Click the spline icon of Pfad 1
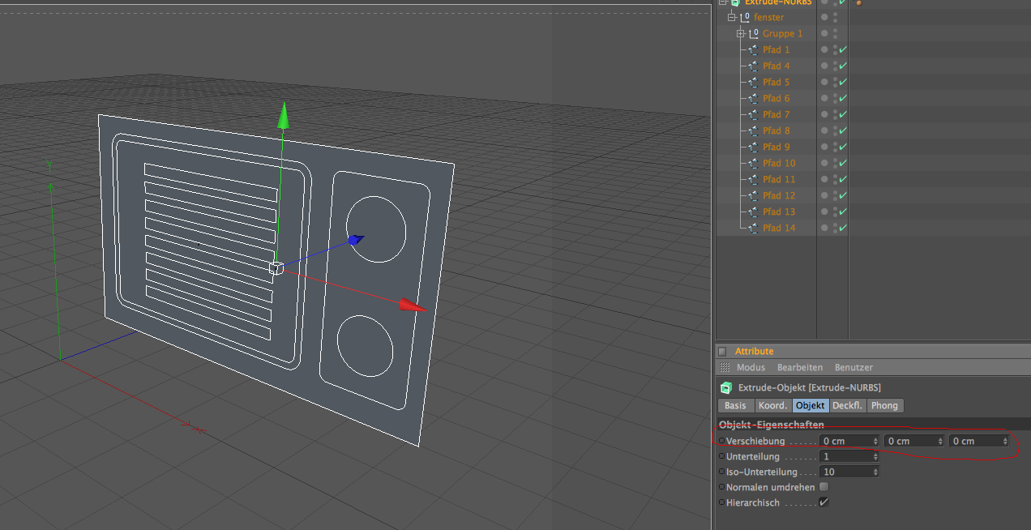Image resolution: width=1031 pixels, height=530 pixels. [753, 49]
